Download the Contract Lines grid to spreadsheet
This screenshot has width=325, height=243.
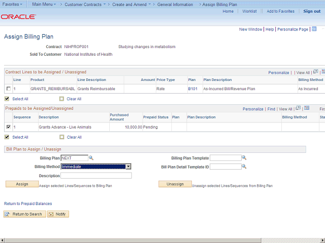[323, 72]
